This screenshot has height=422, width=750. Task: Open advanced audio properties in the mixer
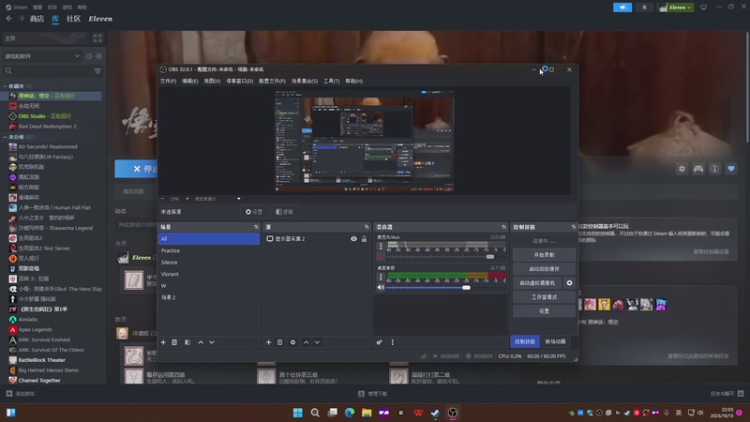[x=380, y=342]
